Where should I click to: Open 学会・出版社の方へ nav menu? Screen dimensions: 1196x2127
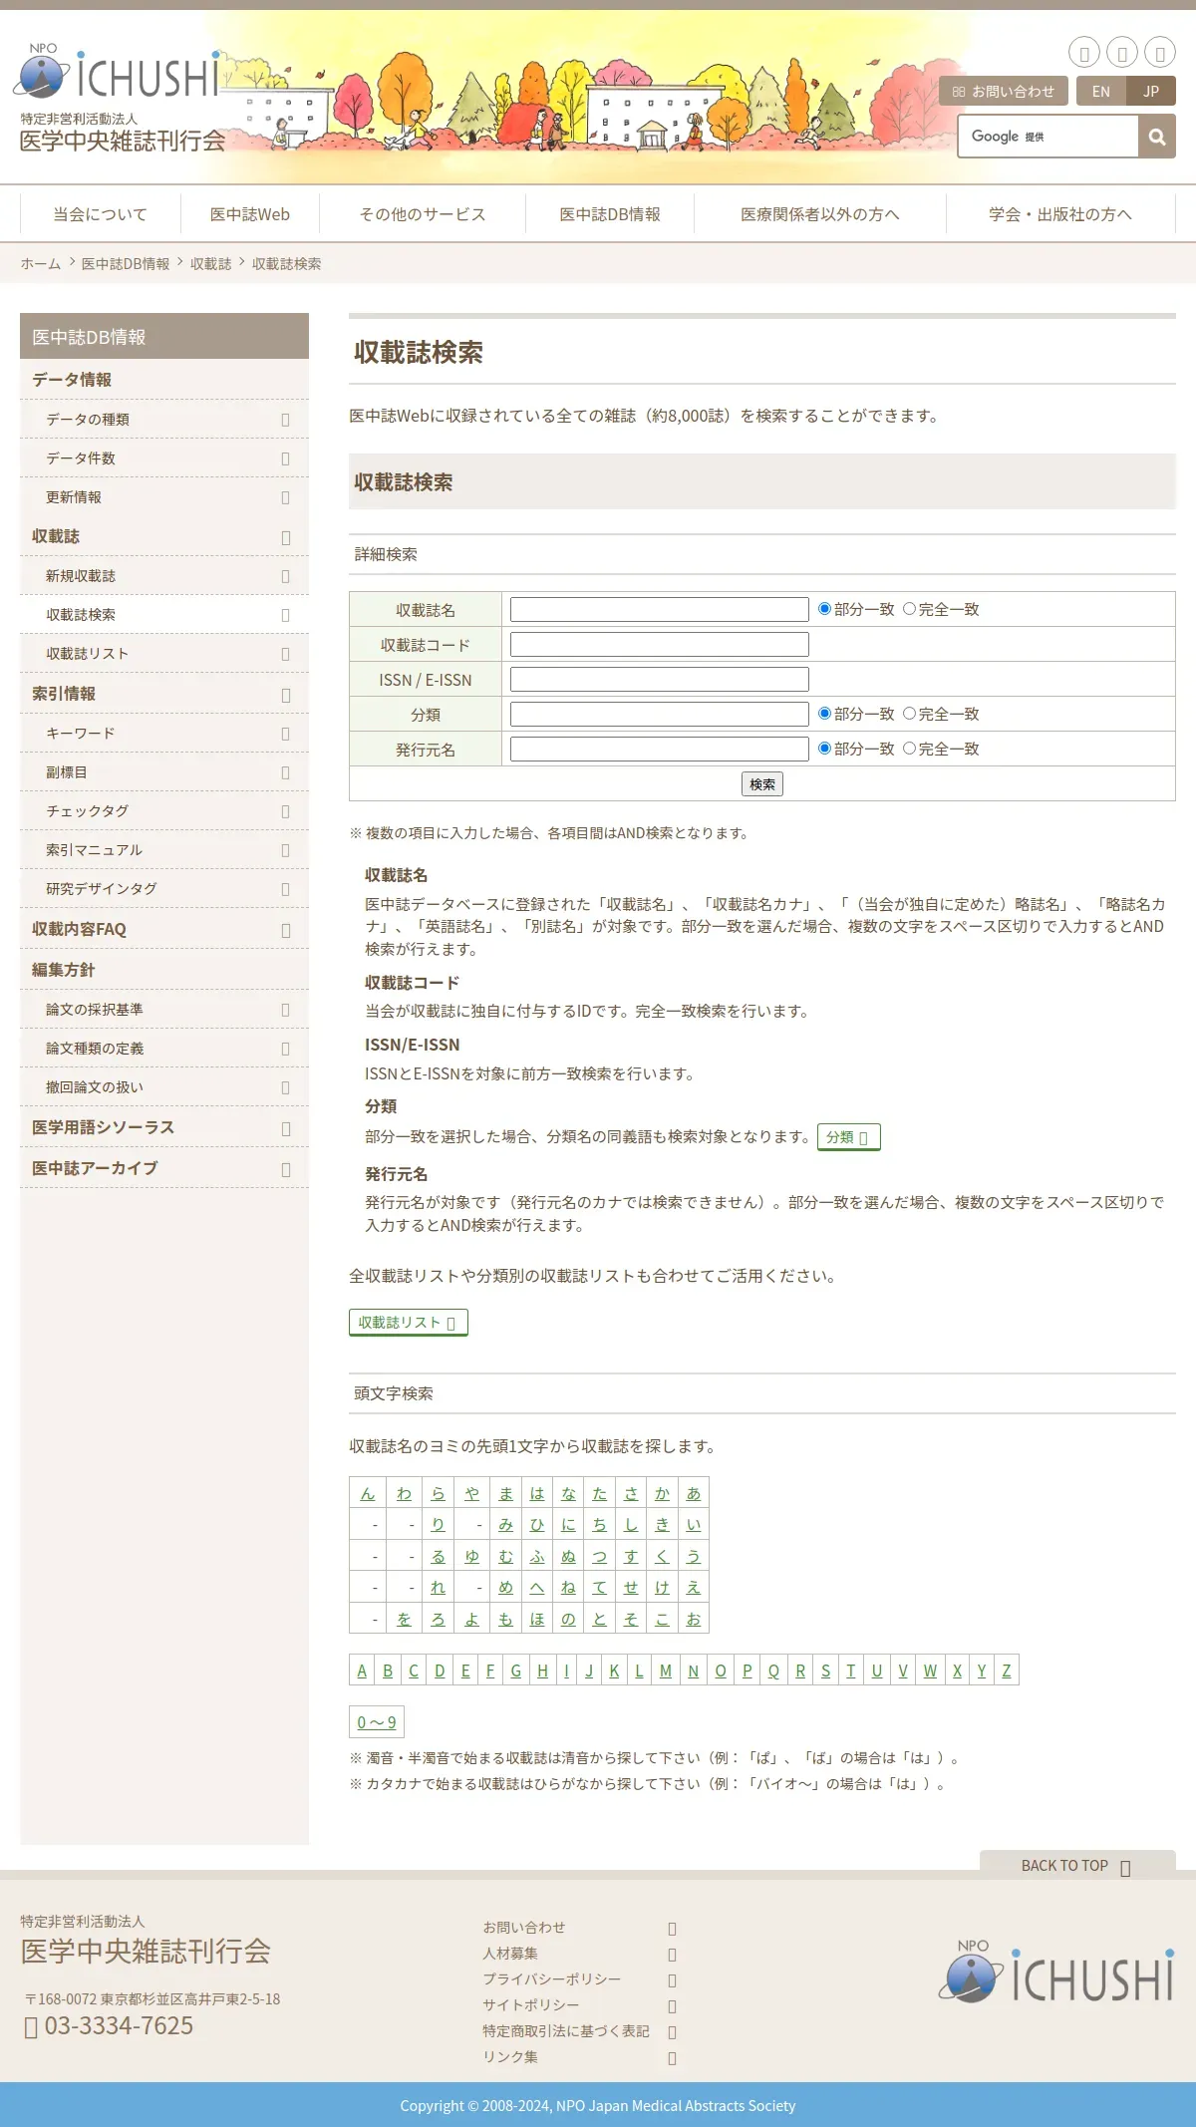[x=1060, y=214]
